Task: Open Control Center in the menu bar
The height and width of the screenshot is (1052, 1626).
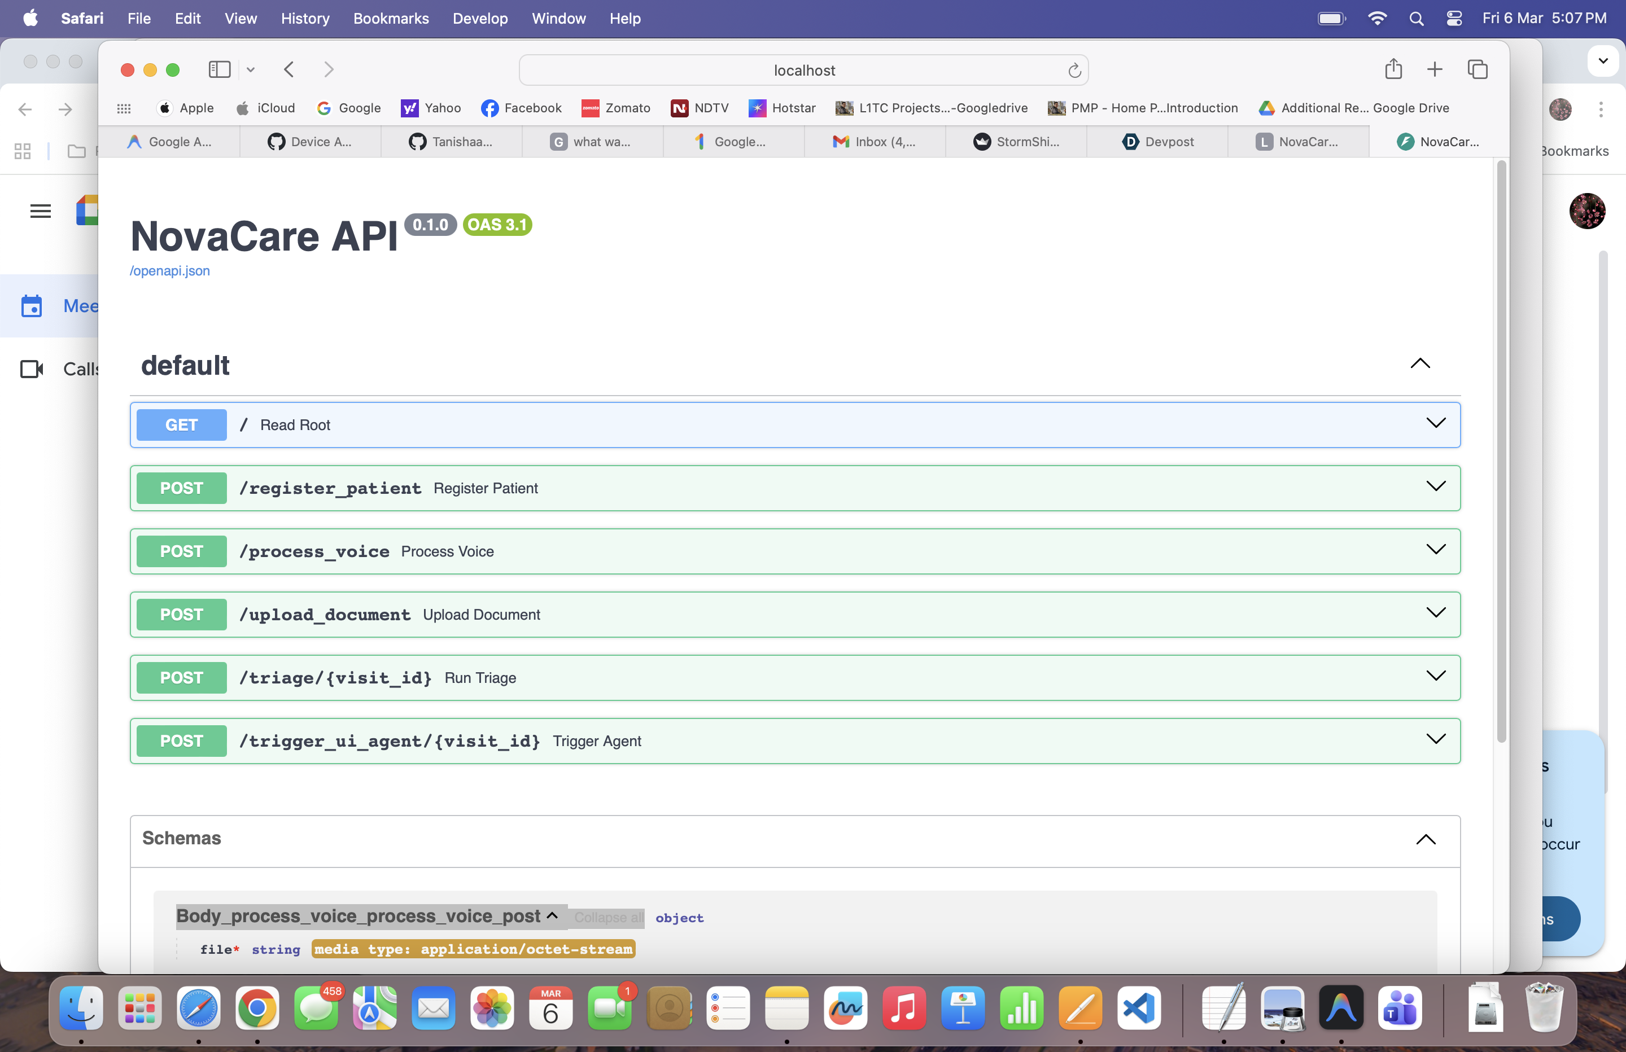Action: tap(1454, 19)
